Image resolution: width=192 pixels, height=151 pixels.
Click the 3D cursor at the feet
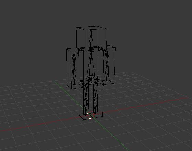91,115
